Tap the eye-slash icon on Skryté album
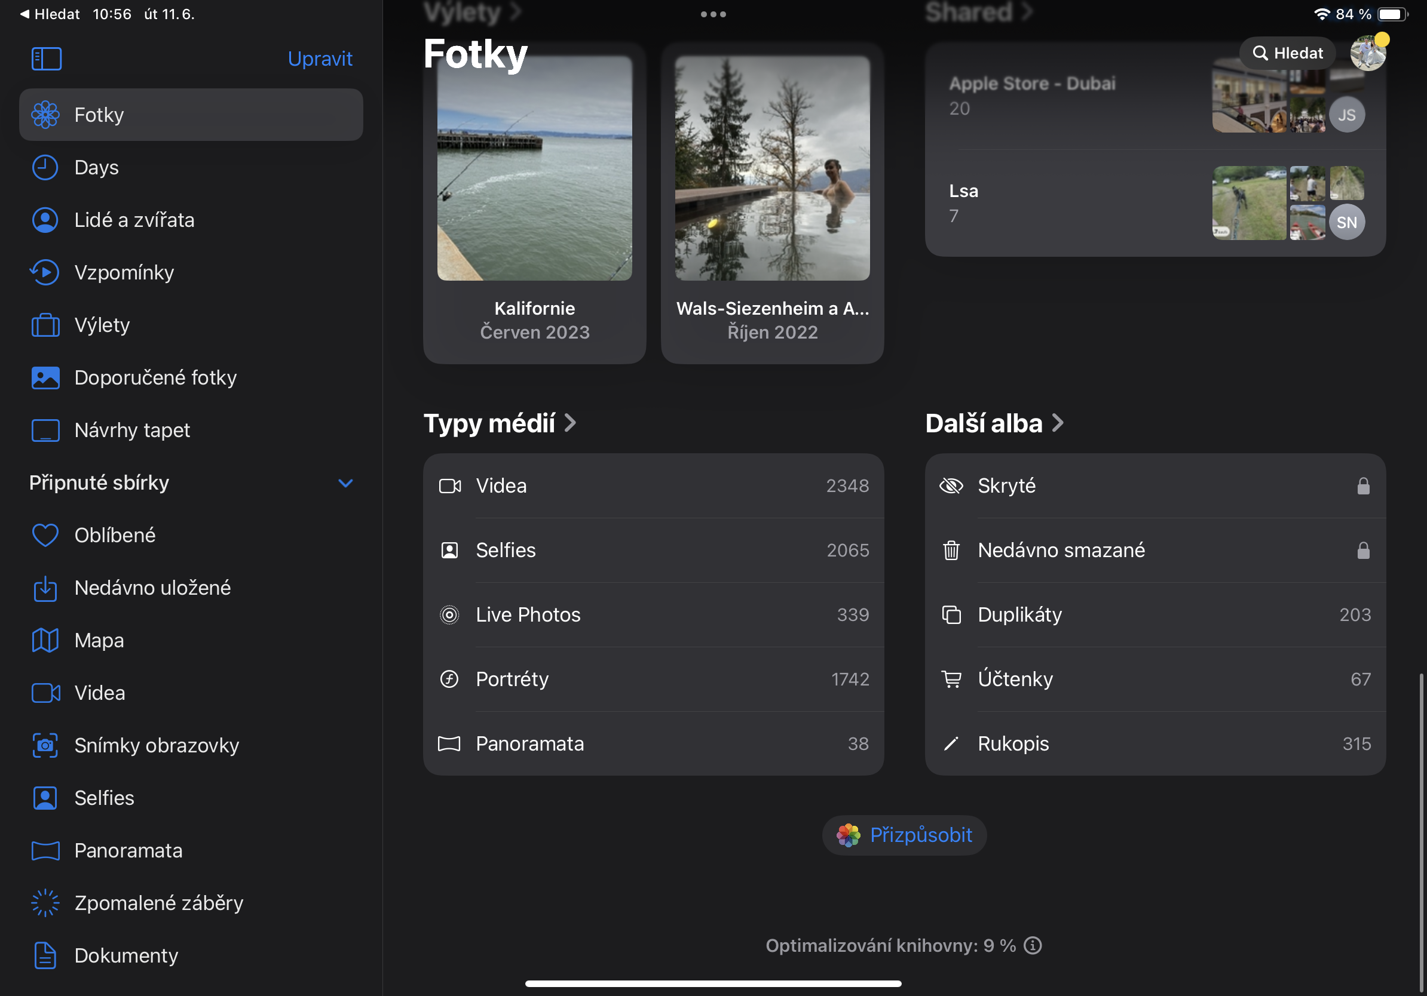Screen dimensions: 1427x996 [951, 486]
